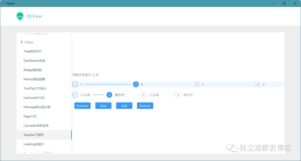Open Cascader级联选择 menu item

[44, 126]
